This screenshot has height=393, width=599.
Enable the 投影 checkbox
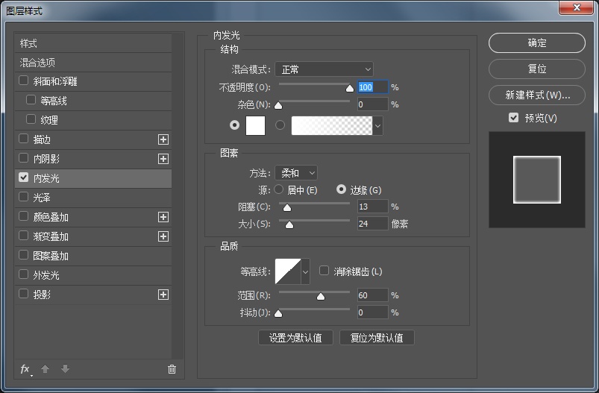[23, 294]
